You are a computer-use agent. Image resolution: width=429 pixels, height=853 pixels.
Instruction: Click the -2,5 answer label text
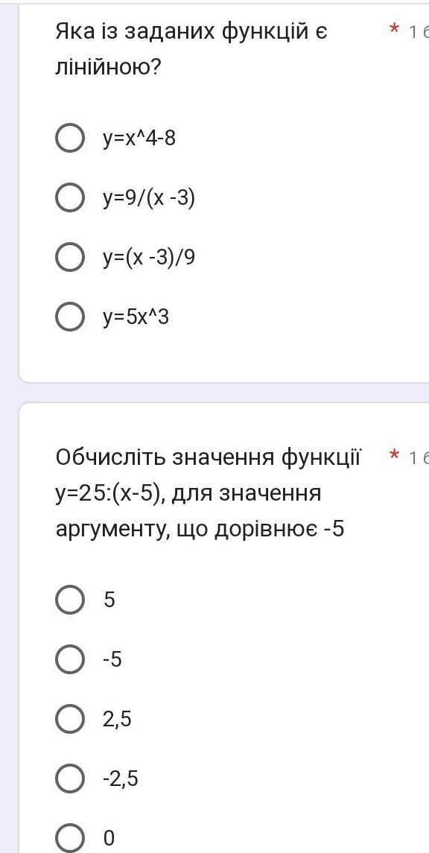121,779
